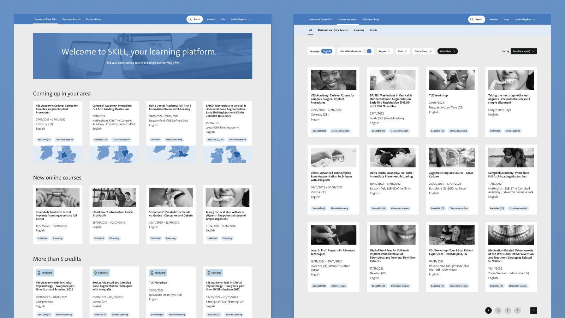Click the More filters button

(x=447, y=51)
